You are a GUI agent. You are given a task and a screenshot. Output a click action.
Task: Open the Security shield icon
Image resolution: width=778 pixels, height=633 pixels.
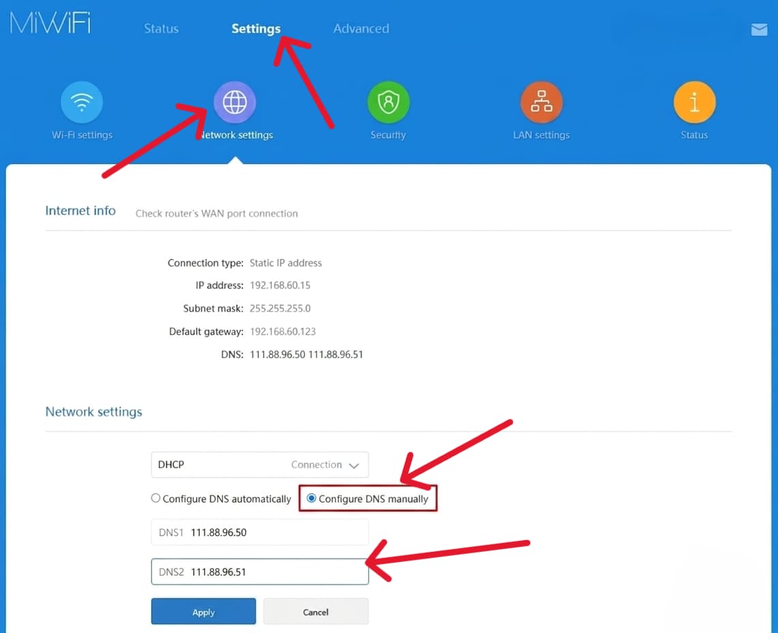click(x=388, y=102)
